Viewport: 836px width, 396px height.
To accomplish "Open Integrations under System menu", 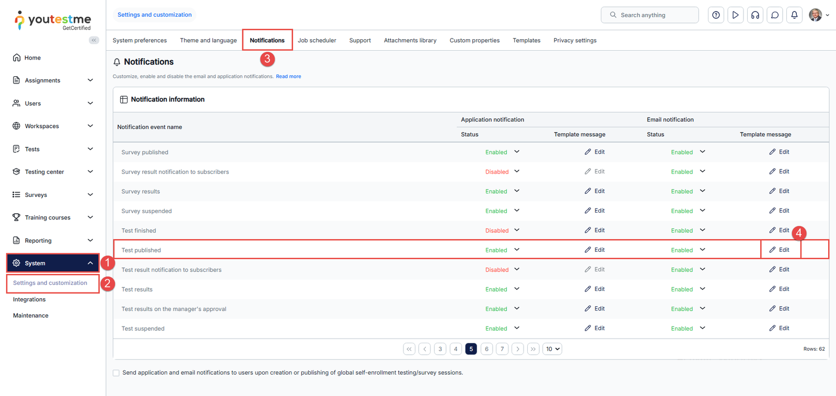I will tap(29, 299).
